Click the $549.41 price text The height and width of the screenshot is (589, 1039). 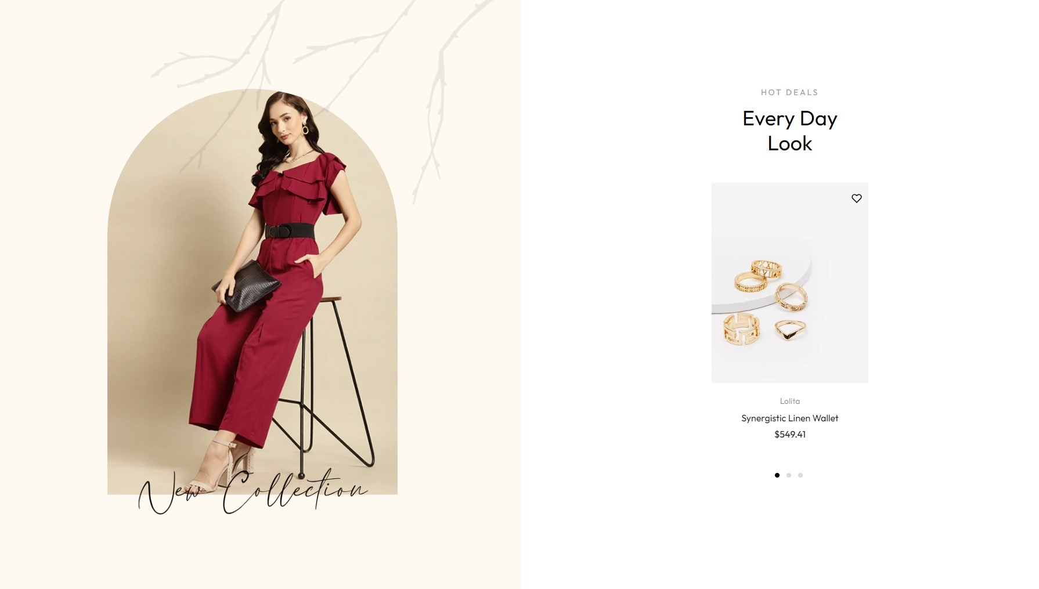pos(790,434)
